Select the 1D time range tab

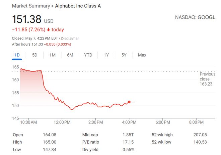[17, 55]
